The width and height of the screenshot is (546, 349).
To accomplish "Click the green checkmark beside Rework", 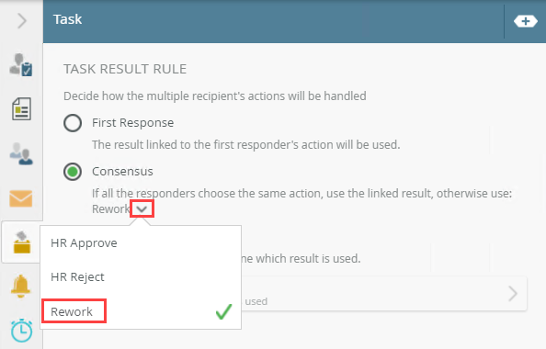I will click(223, 311).
